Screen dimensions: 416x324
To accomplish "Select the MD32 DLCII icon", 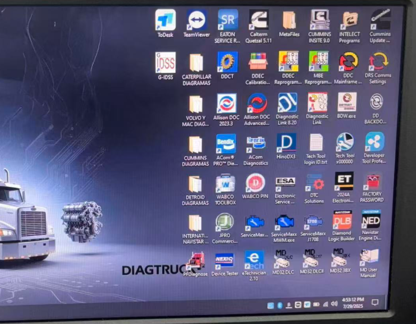I will [x=312, y=262].
